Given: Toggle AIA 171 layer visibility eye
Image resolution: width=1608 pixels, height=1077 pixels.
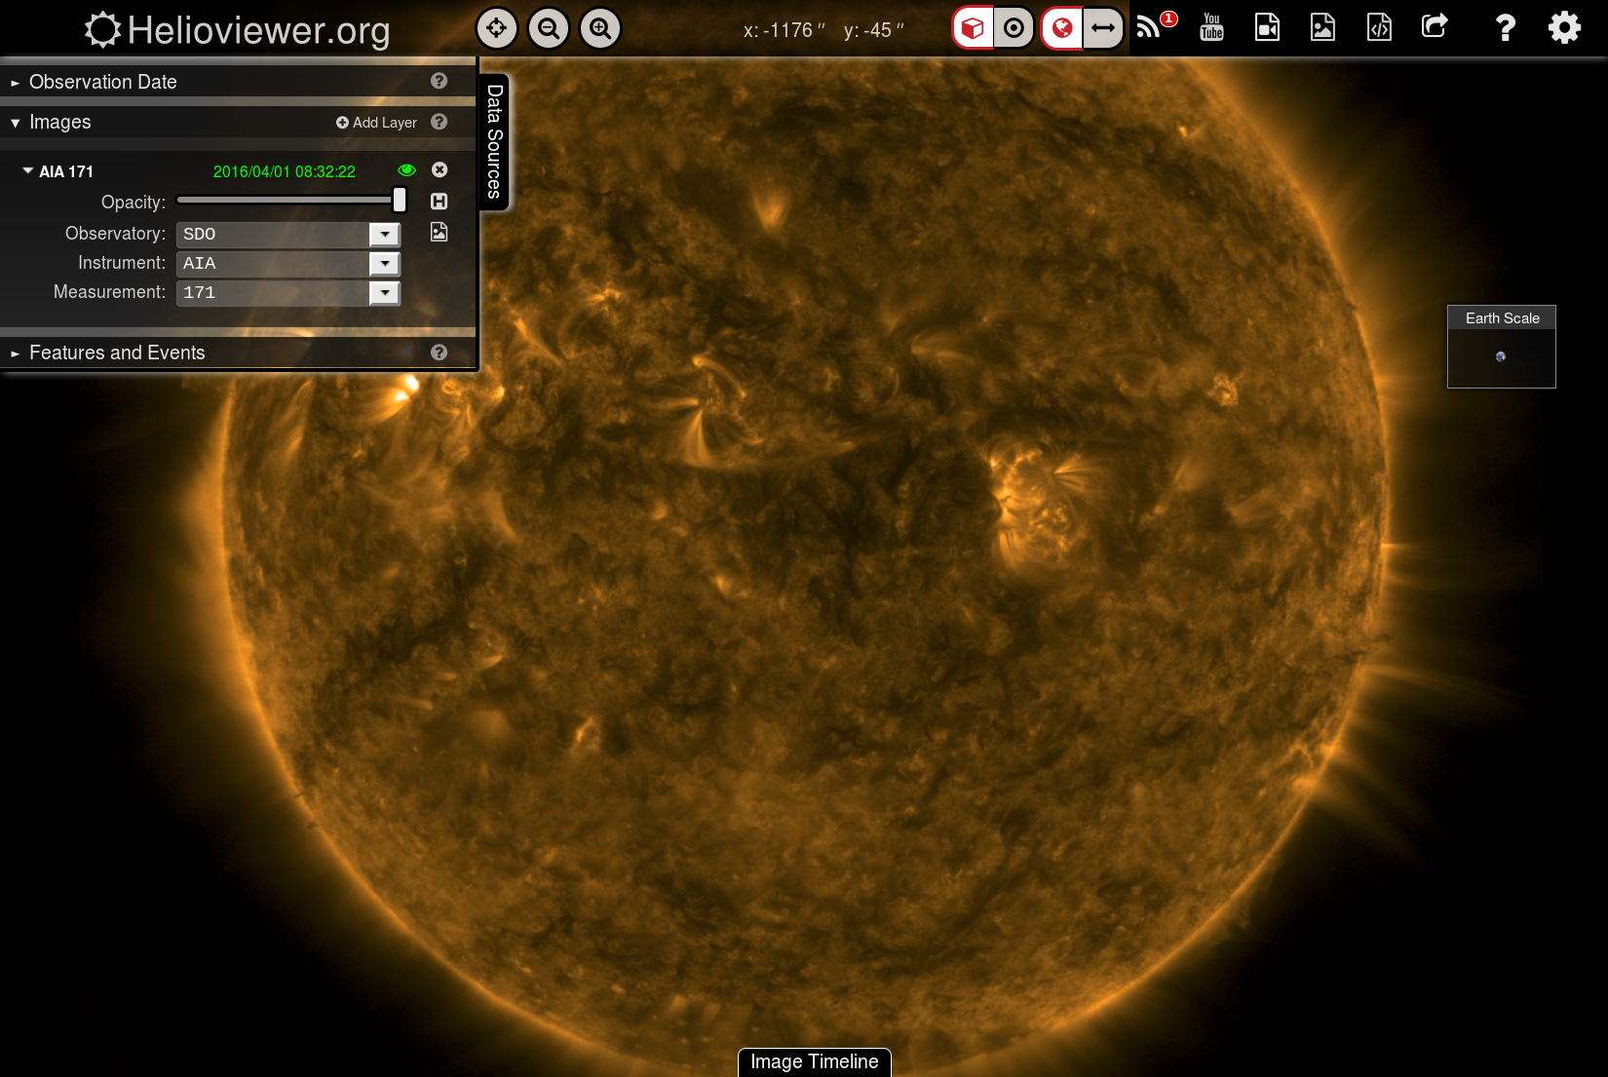Looking at the screenshot, I should [406, 170].
